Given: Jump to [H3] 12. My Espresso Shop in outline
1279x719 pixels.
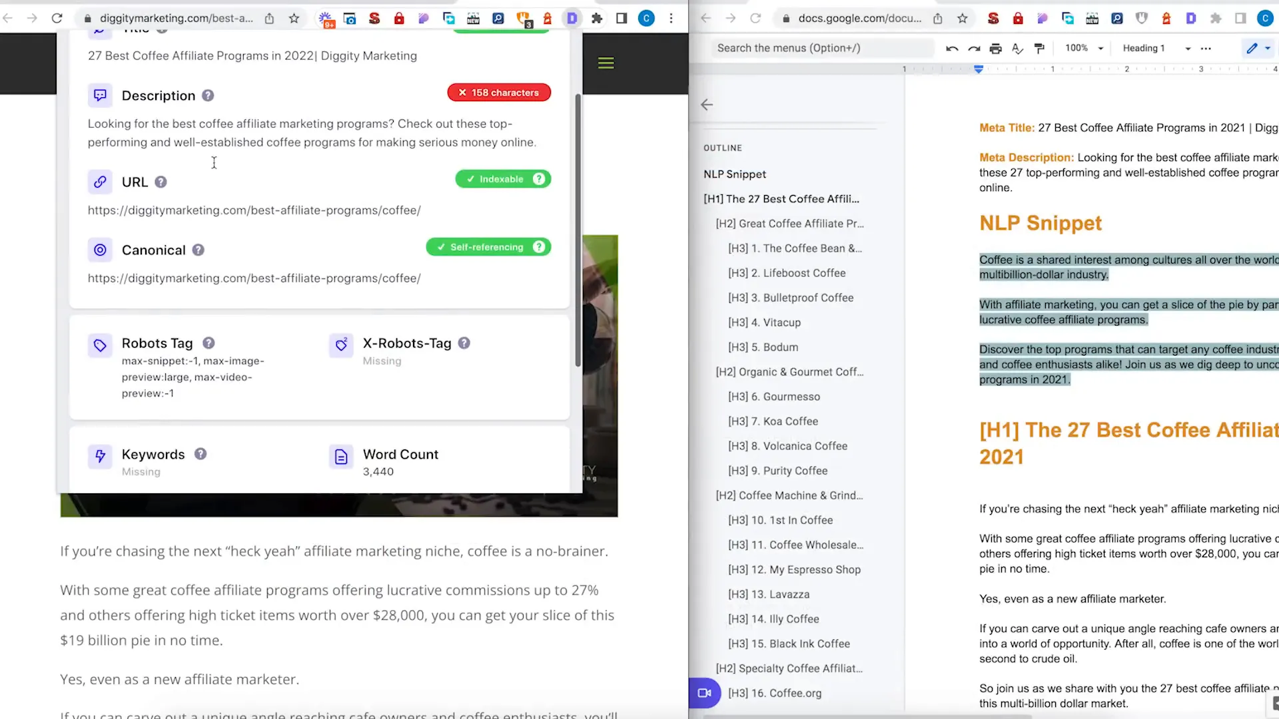Looking at the screenshot, I should 794,569.
